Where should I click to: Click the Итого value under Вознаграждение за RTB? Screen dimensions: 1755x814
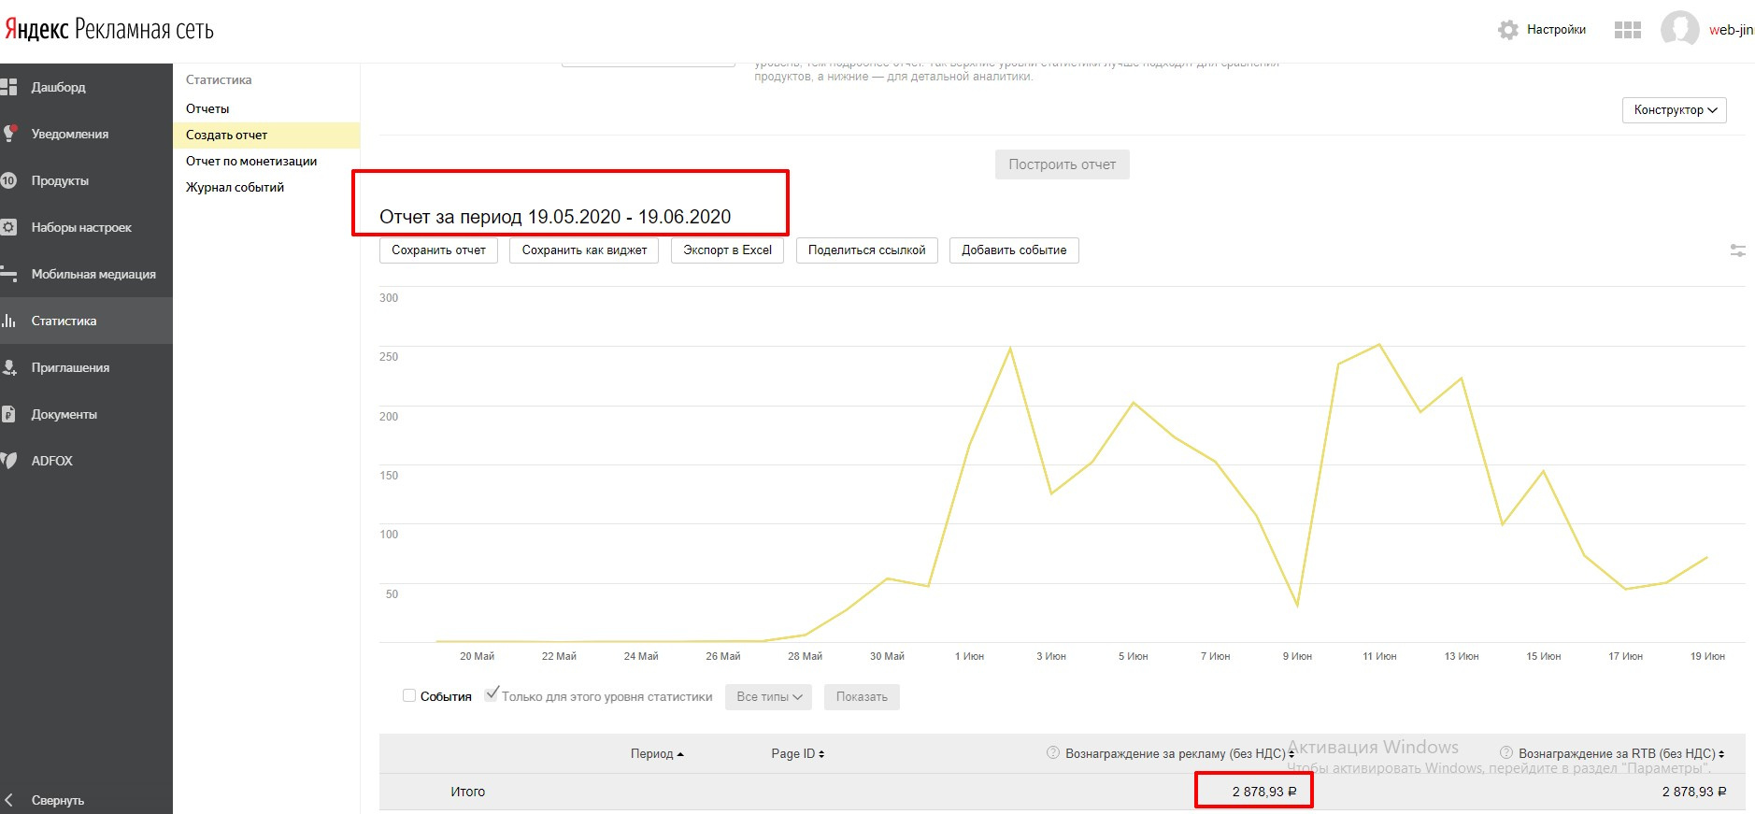click(x=1694, y=792)
